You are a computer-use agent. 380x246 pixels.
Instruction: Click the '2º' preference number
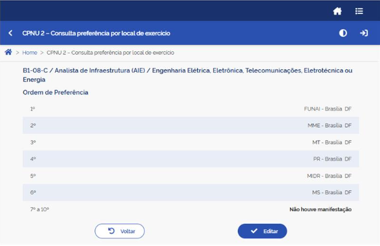click(x=33, y=126)
